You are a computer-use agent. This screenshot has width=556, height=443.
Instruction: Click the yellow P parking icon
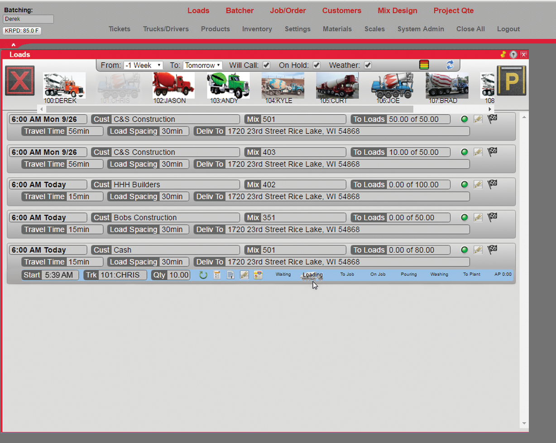tap(512, 81)
